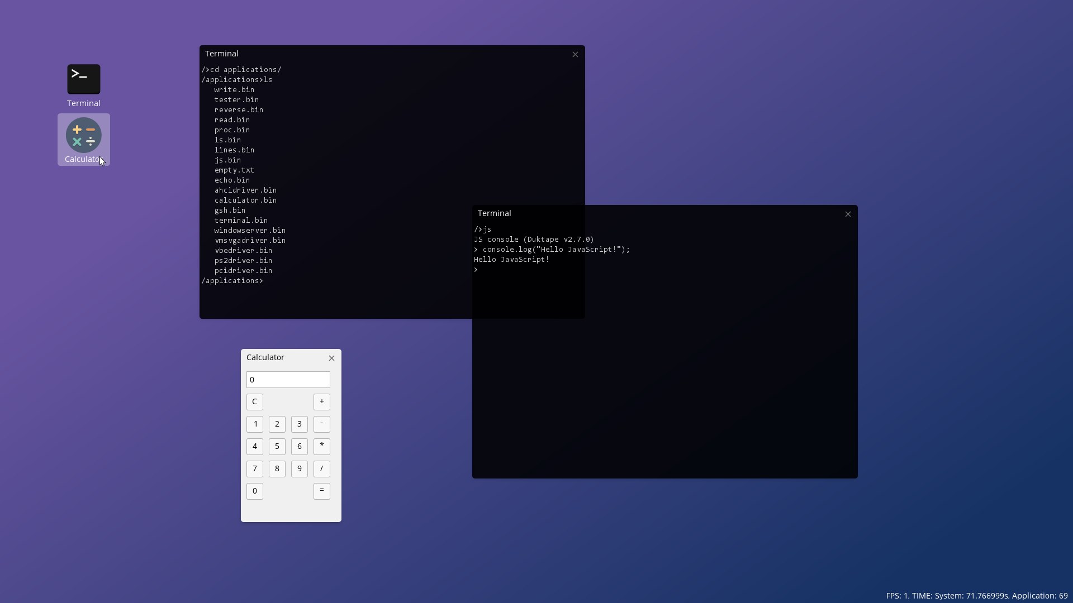Screen dimensions: 1073x603
Task: Click 'pcidriver.bin' in the Terminal listing
Action: 243,271
